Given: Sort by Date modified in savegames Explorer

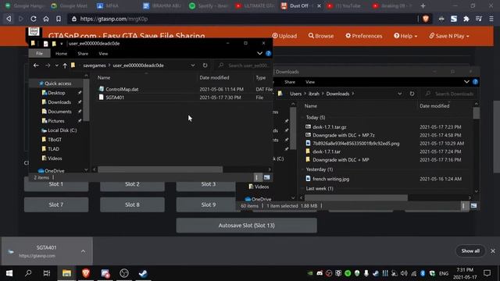Looking at the screenshot, I should pos(214,77).
